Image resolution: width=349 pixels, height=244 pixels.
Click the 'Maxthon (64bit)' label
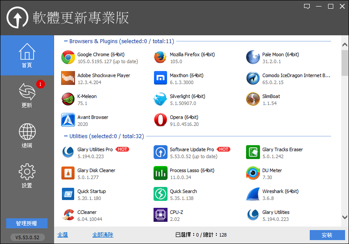pyautogui.click(x=187, y=75)
